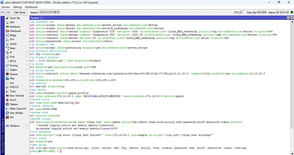
Task: Click the New WinBox icon
Action: coord(7,113)
